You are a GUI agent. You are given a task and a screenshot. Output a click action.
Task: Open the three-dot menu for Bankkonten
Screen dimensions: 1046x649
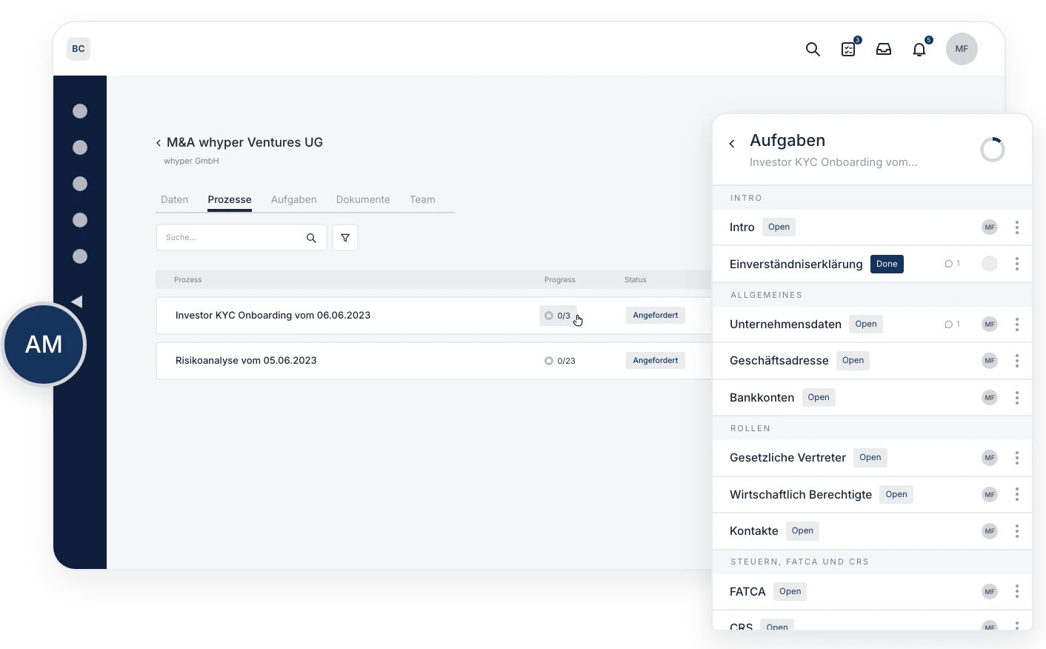(x=1017, y=398)
